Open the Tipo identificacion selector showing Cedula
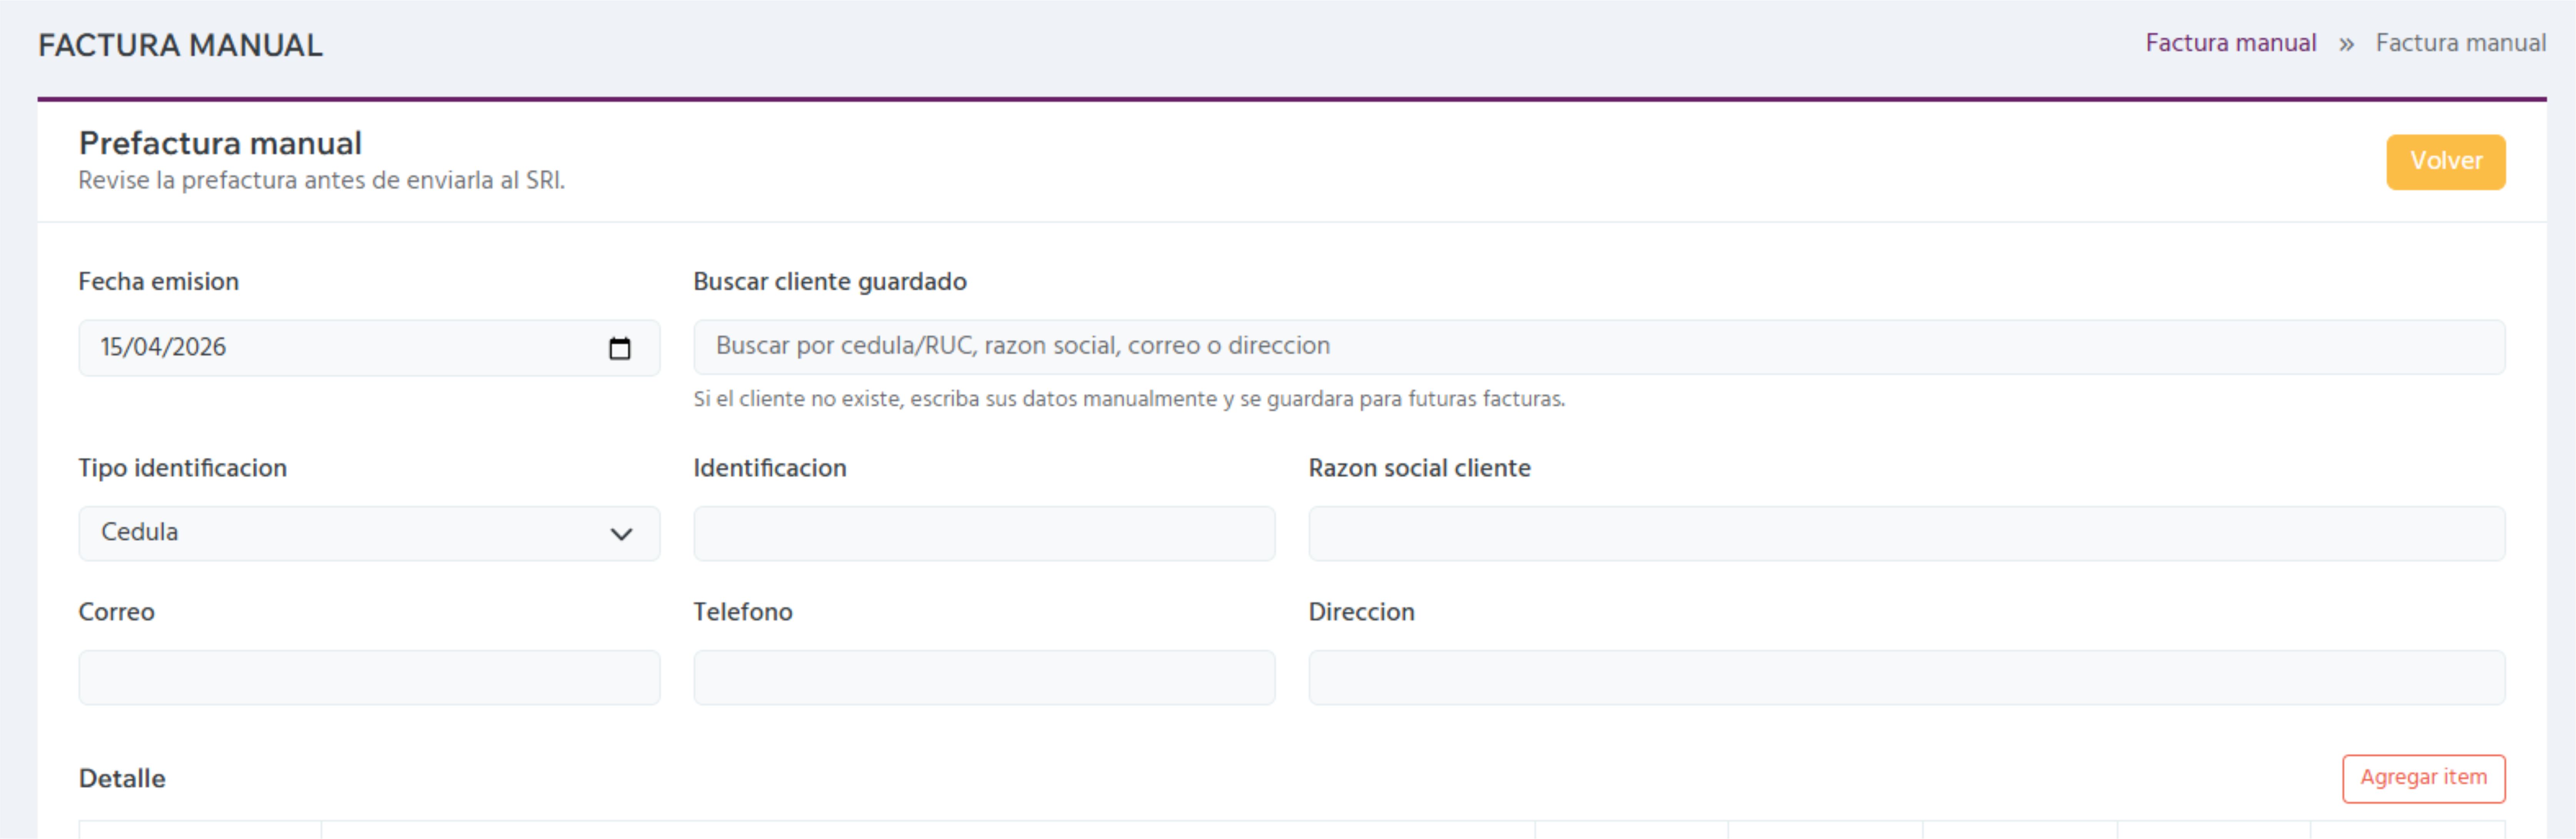 (x=369, y=533)
